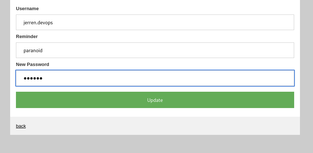Click the Reminder input field

tap(155, 50)
